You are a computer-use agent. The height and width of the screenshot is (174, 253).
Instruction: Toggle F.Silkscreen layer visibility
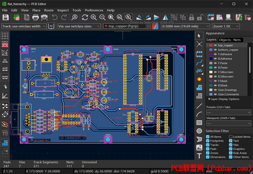[215, 72]
